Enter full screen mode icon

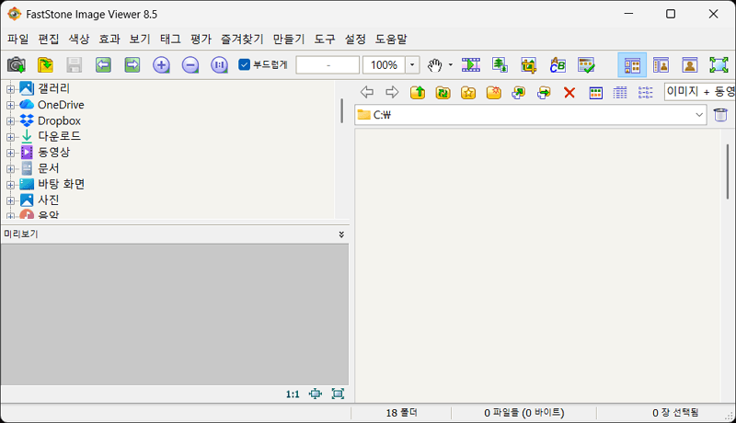coord(719,64)
